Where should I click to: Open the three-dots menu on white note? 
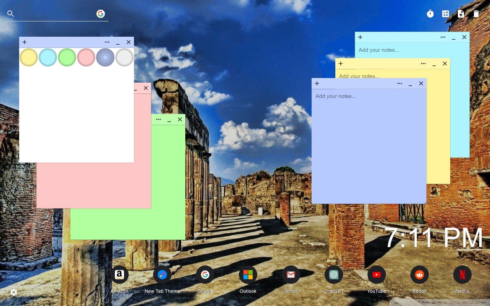pyautogui.click(x=107, y=42)
